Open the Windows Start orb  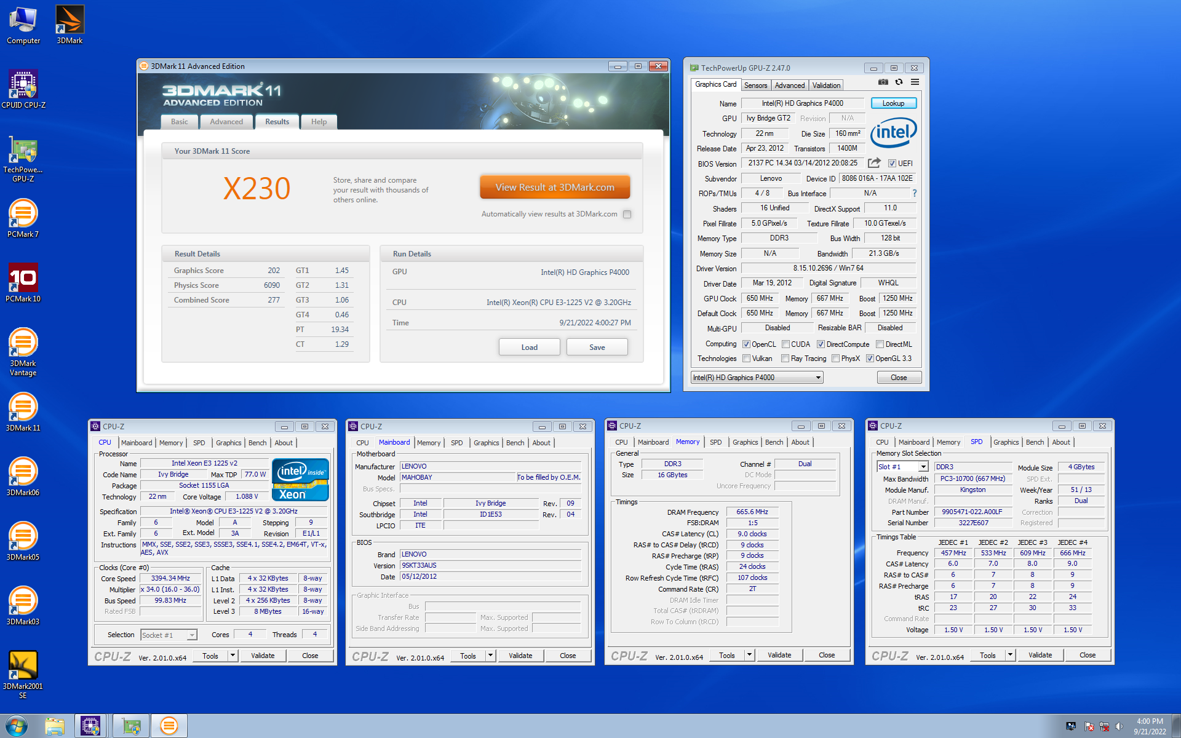[x=17, y=726]
